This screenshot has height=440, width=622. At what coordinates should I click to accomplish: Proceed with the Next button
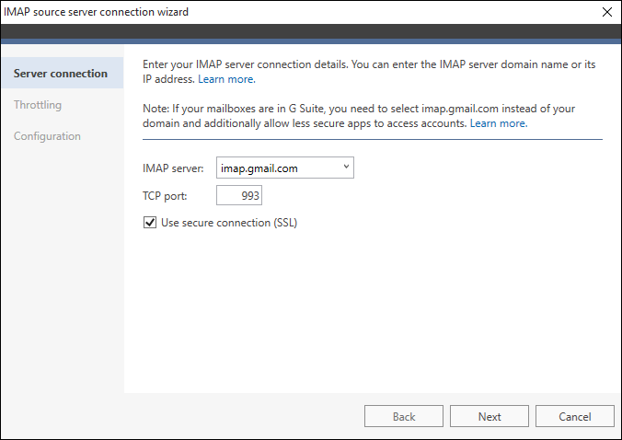point(490,416)
